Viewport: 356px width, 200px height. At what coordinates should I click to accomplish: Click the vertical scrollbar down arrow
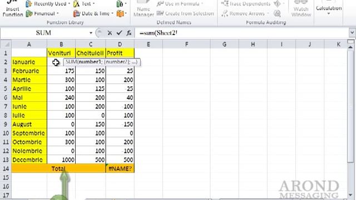tap(350, 194)
